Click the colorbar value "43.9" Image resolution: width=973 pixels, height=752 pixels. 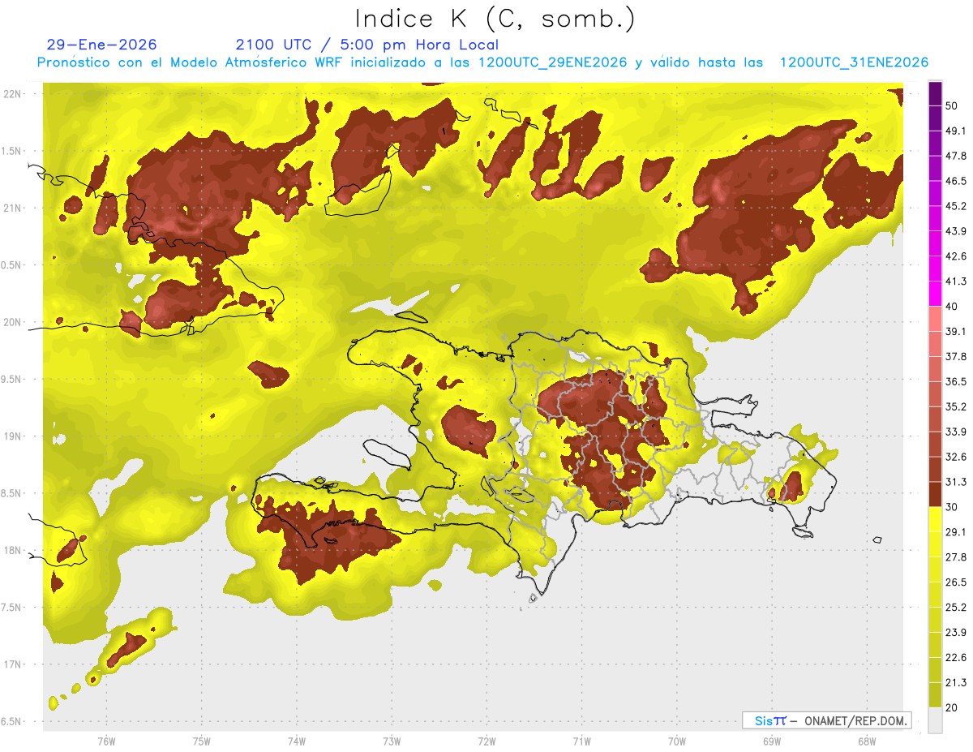(955, 231)
